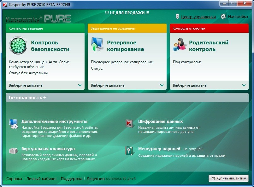Viewport: 254px width, 187px height.
Task: Click Создание надежных паролей description text
Action: point(182,156)
